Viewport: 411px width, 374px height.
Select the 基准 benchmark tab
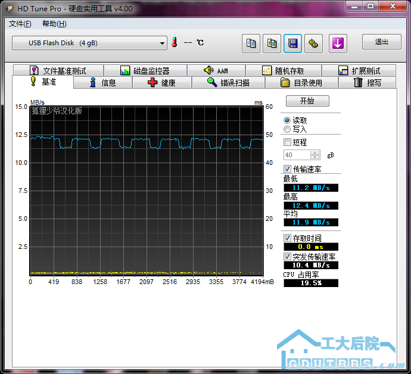click(43, 82)
